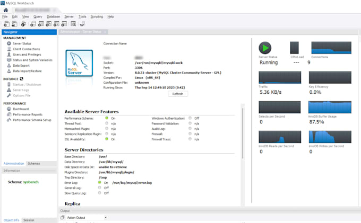The image size is (361, 223).
Task: Click the Client Connections navigator icon
Action: (9, 49)
